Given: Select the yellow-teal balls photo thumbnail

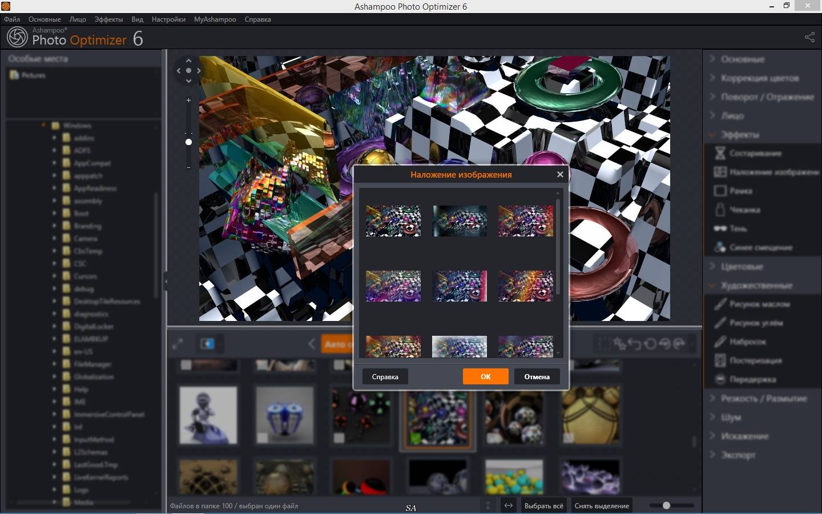Looking at the screenshot, I should pyautogui.click(x=513, y=477).
